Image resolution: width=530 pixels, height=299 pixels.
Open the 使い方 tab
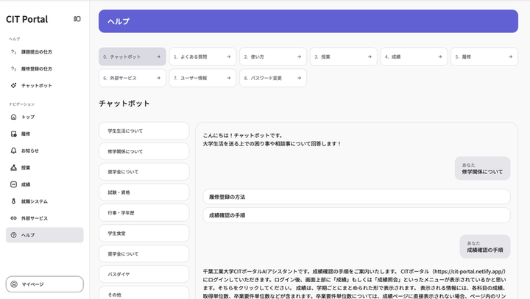(x=272, y=57)
